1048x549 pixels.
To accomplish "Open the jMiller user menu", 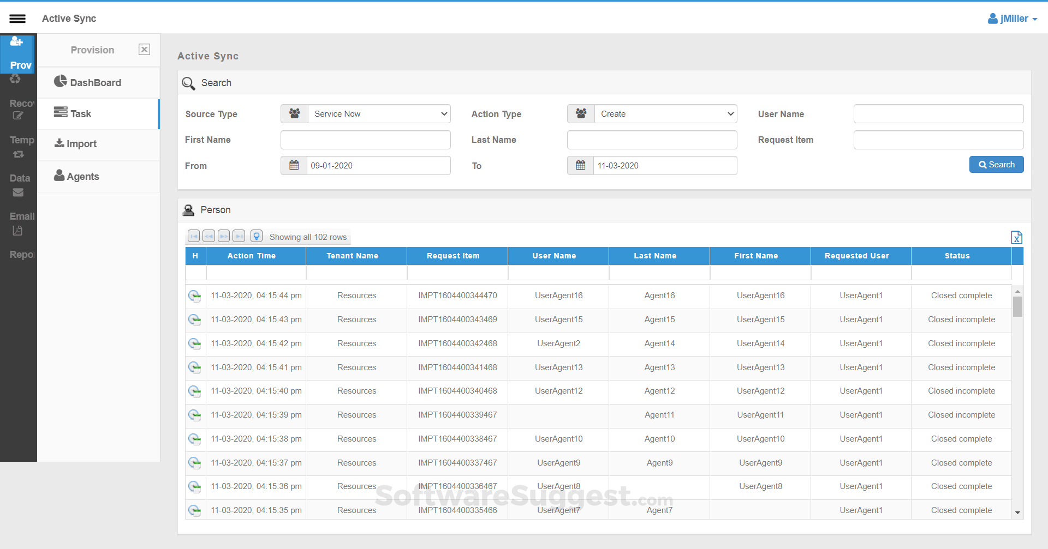I will coord(1013,19).
